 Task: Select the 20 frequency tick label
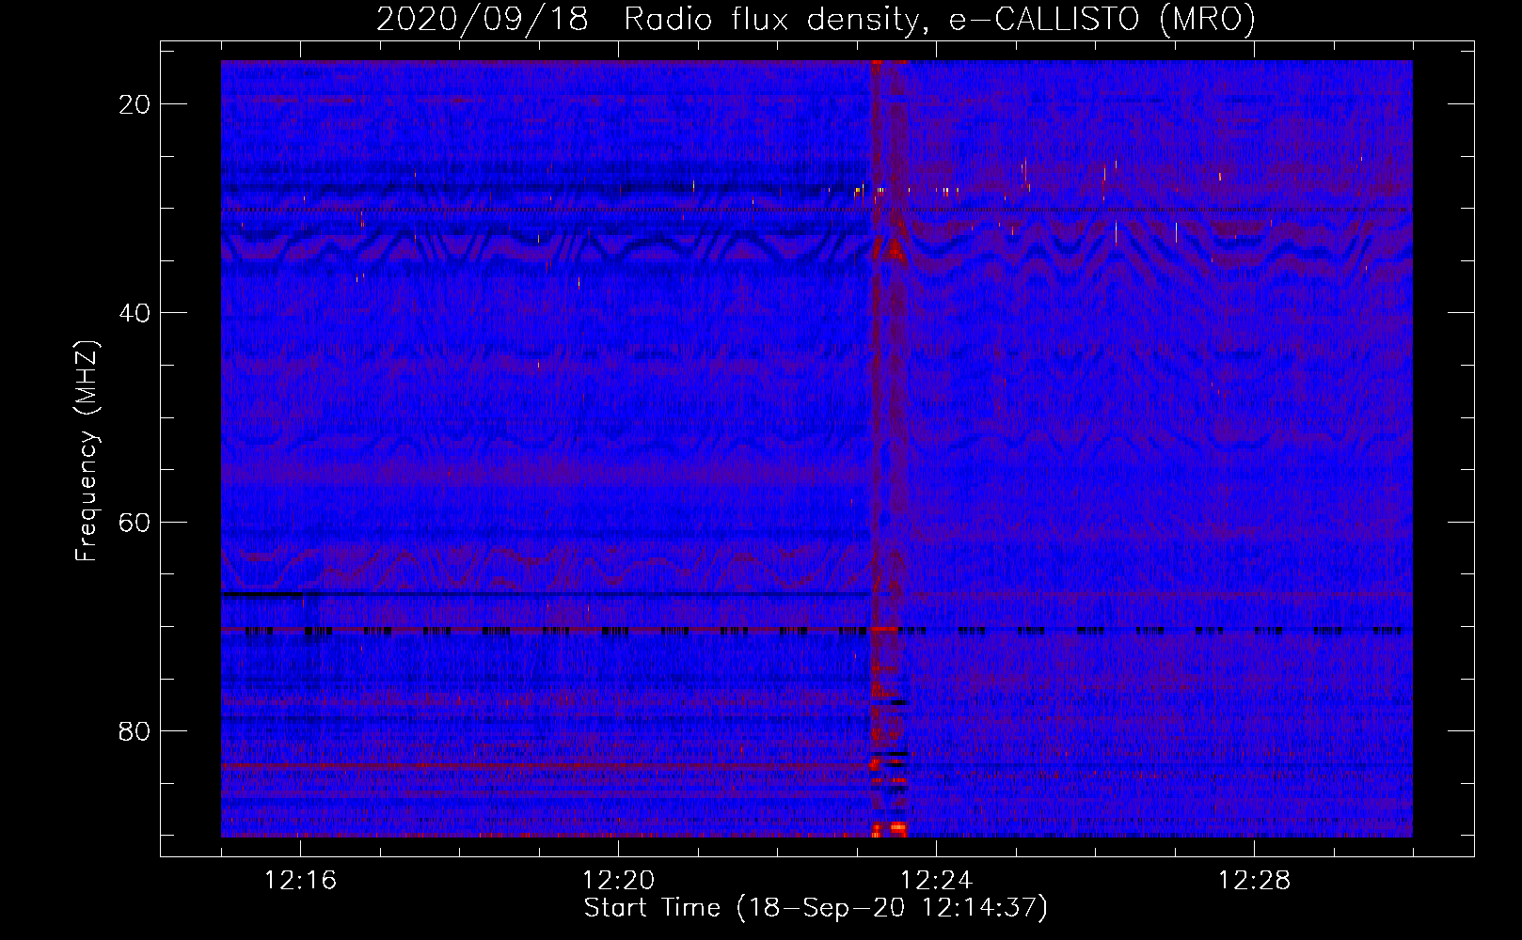click(135, 104)
